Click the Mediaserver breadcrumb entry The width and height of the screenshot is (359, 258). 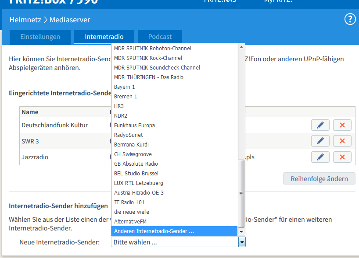(70, 20)
